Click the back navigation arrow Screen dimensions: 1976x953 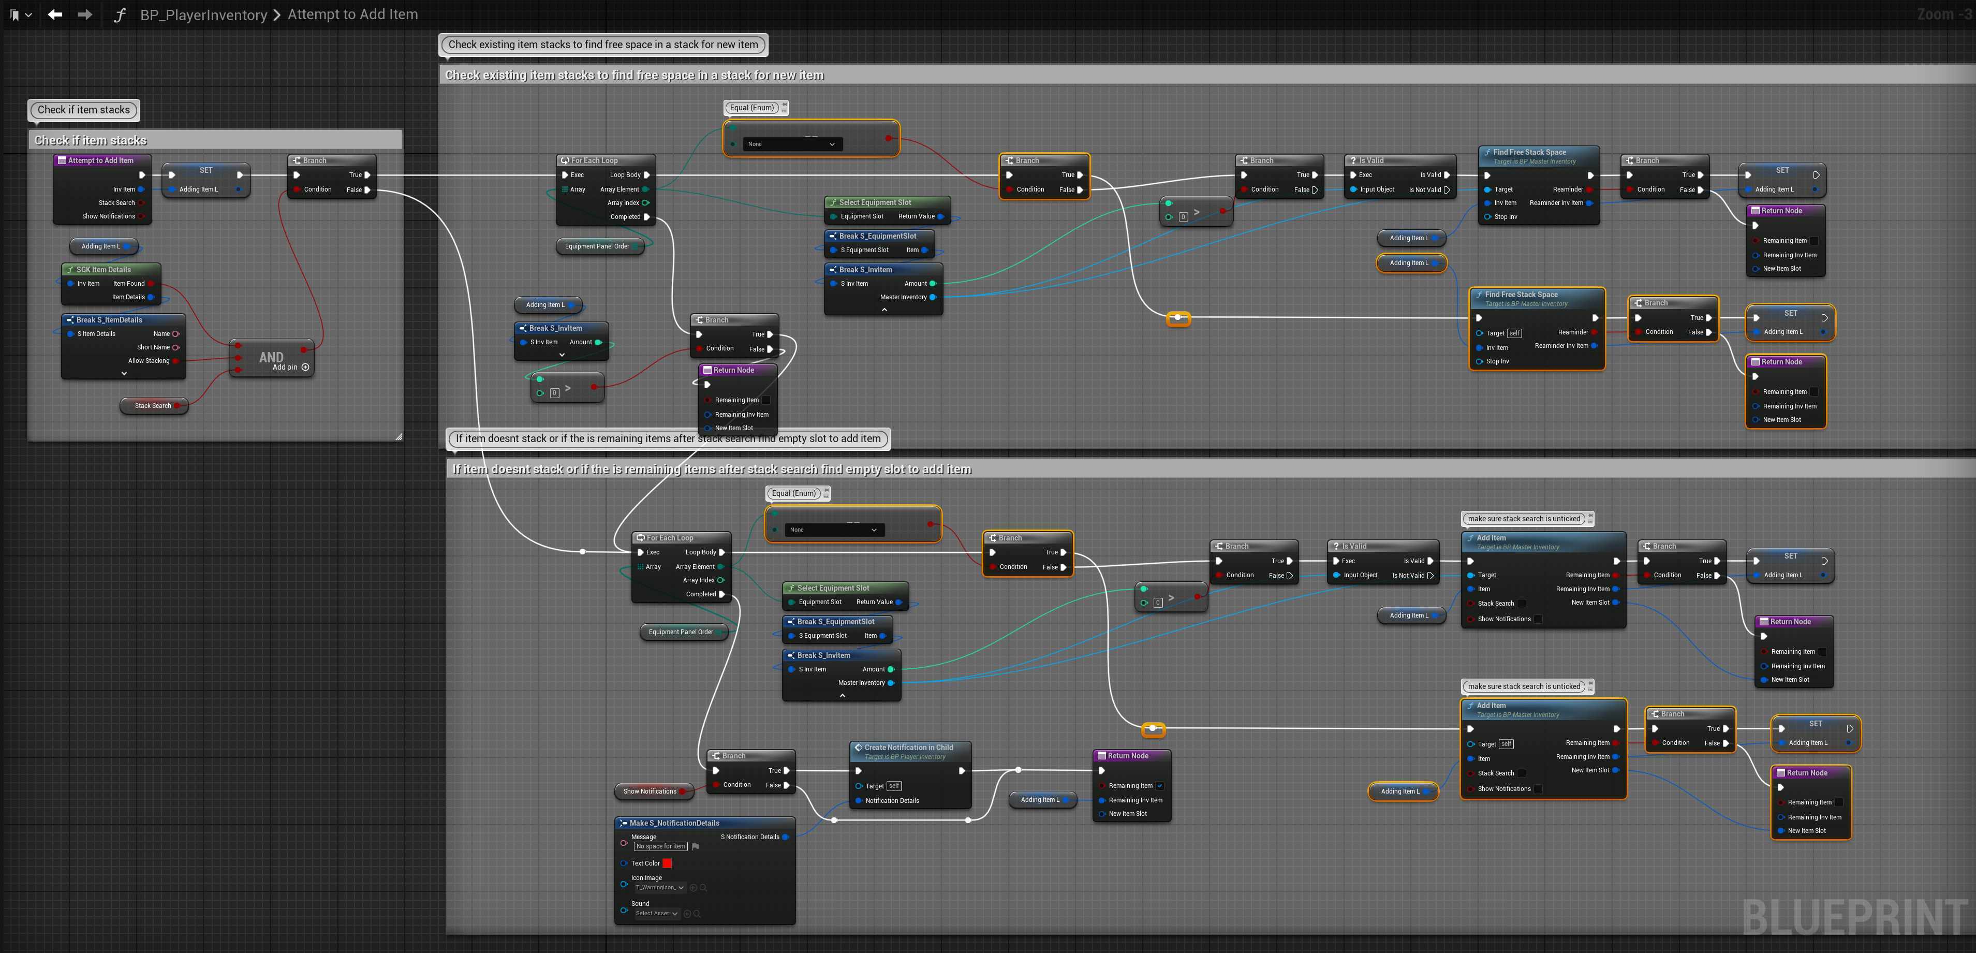click(55, 14)
